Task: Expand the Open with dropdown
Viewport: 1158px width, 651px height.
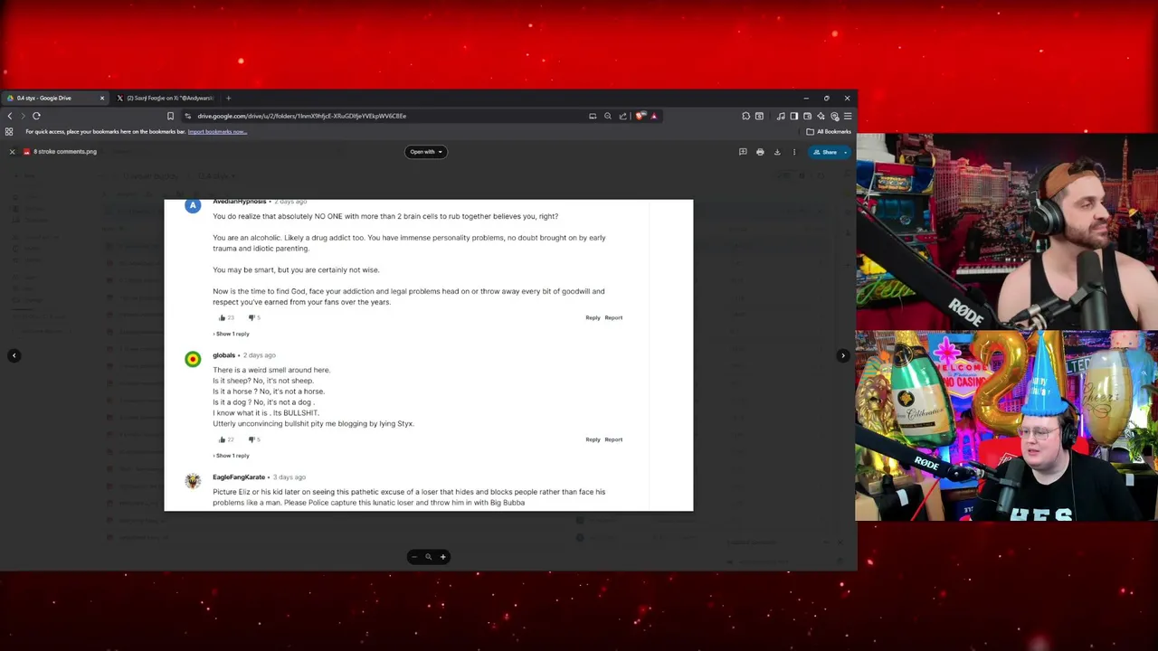Action: [x=426, y=152]
